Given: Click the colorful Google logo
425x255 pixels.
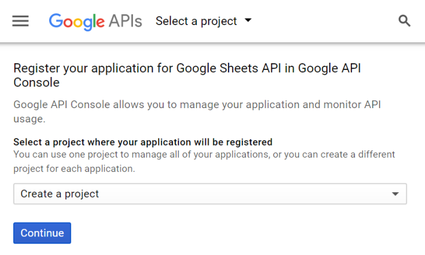Looking at the screenshot, I should click(77, 21).
